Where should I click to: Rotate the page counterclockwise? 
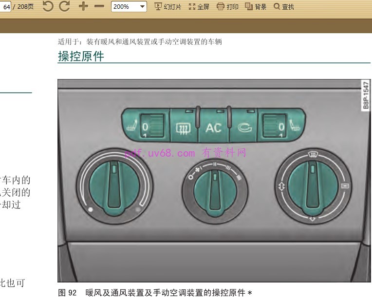pyautogui.click(x=48, y=6)
